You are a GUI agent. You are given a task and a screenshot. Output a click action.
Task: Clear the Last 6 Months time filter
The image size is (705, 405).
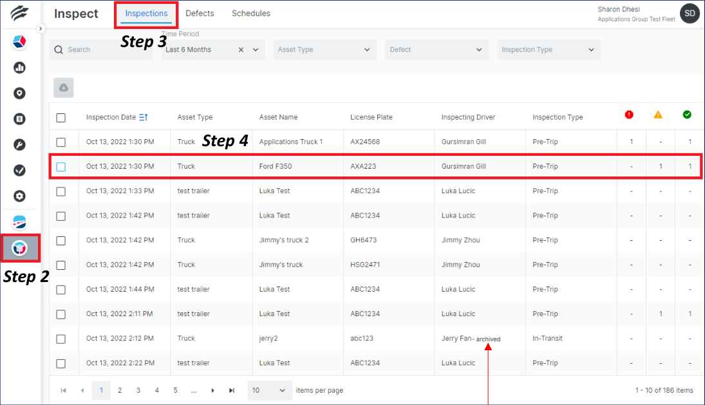click(x=242, y=50)
